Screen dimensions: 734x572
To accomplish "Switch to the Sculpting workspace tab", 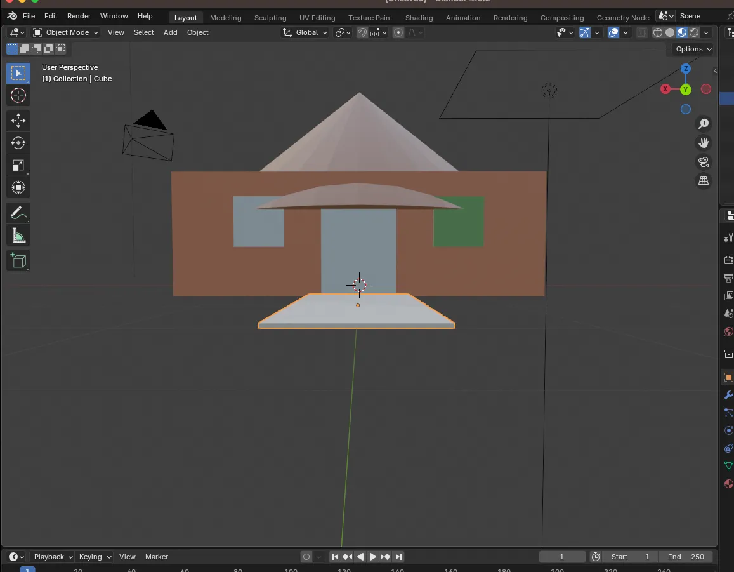I will 270,17.
